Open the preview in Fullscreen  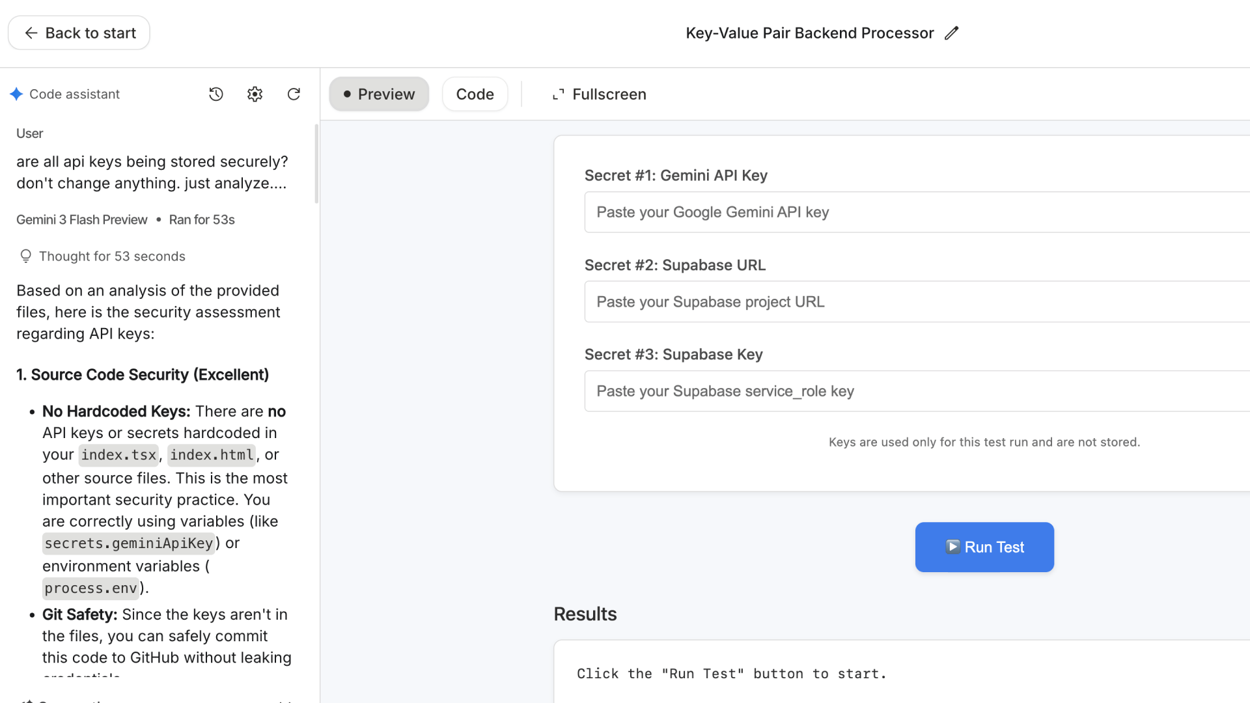coord(599,94)
